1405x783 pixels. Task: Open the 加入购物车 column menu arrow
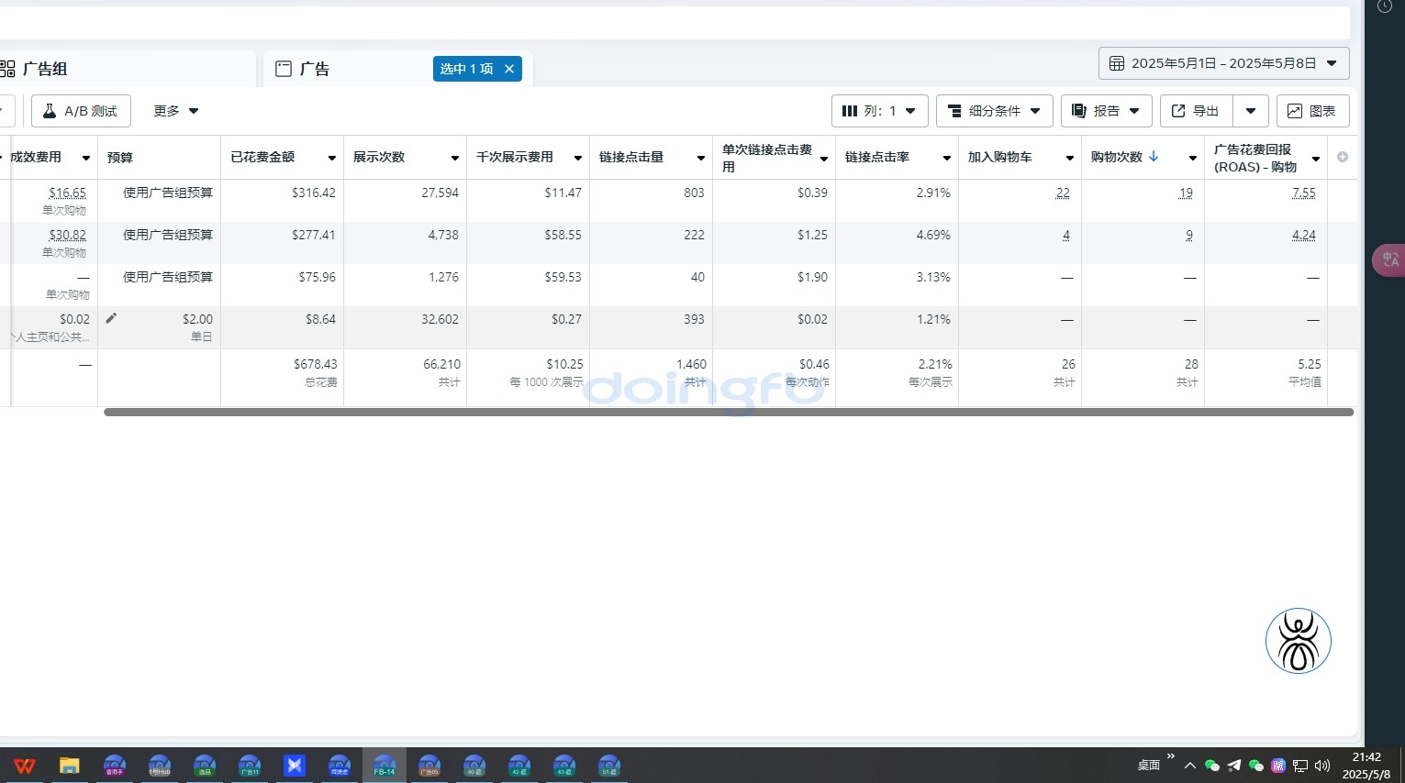(x=1070, y=158)
